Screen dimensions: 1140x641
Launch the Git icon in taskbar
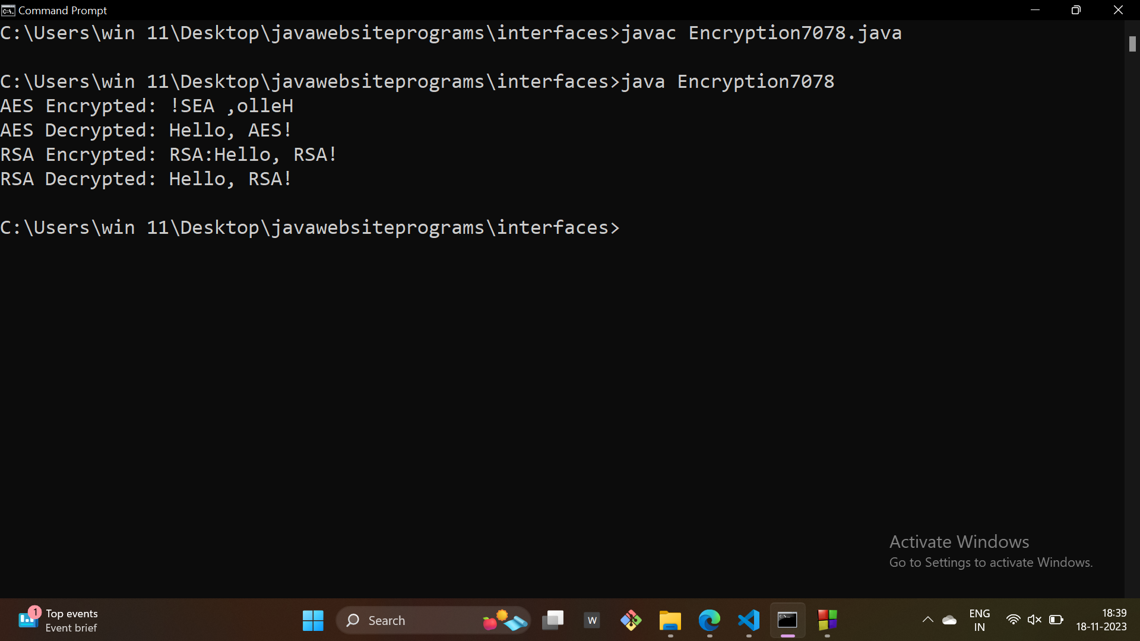tap(631, 621)
